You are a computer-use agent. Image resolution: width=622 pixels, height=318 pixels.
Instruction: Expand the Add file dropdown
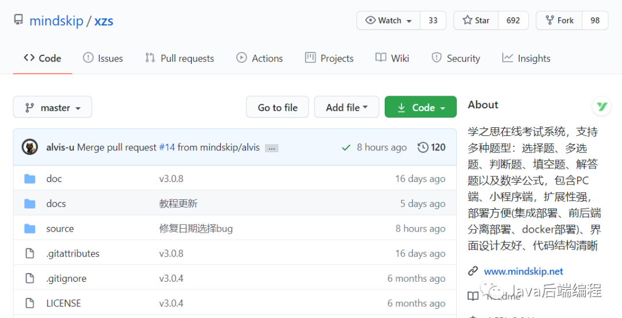point(347,107)
